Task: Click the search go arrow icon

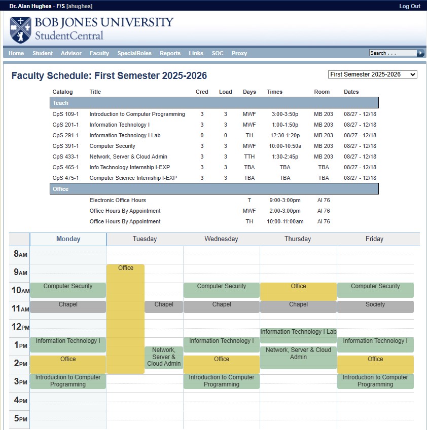Action: click(x=420, y=53)
